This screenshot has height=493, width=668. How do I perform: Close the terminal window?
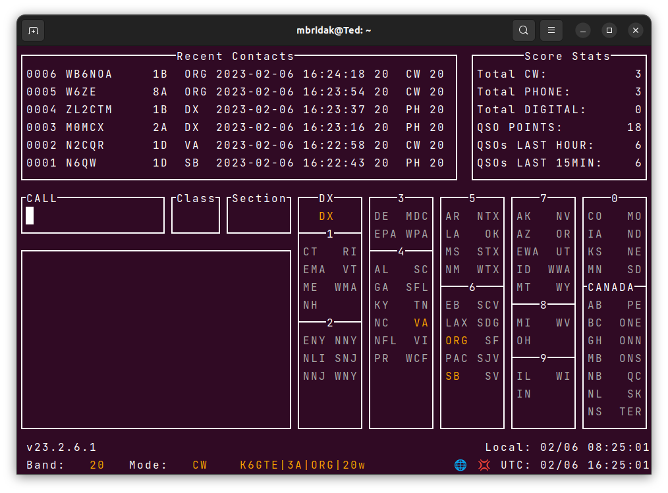pos(636,31)
